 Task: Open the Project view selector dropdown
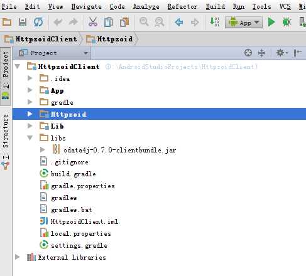[52, 53]
